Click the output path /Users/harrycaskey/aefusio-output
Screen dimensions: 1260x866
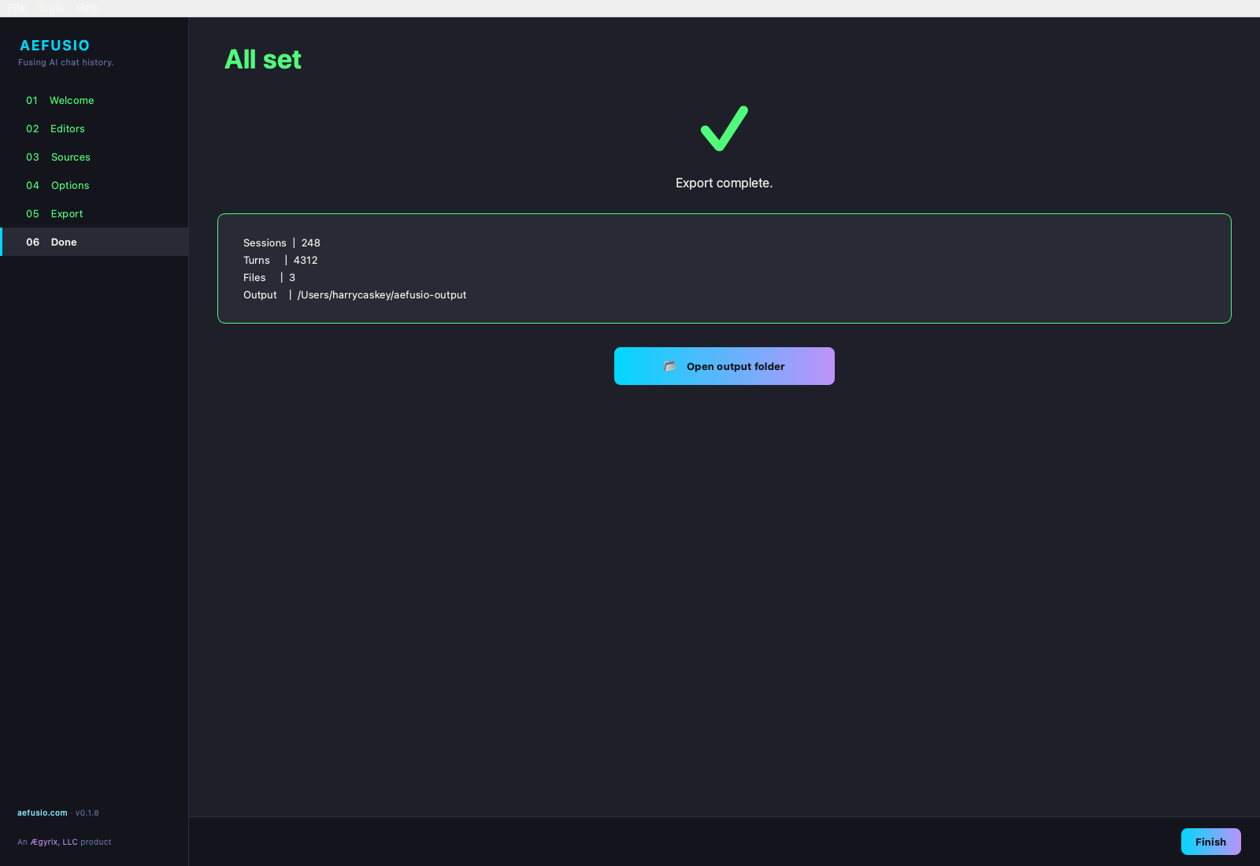coord(382,294)
